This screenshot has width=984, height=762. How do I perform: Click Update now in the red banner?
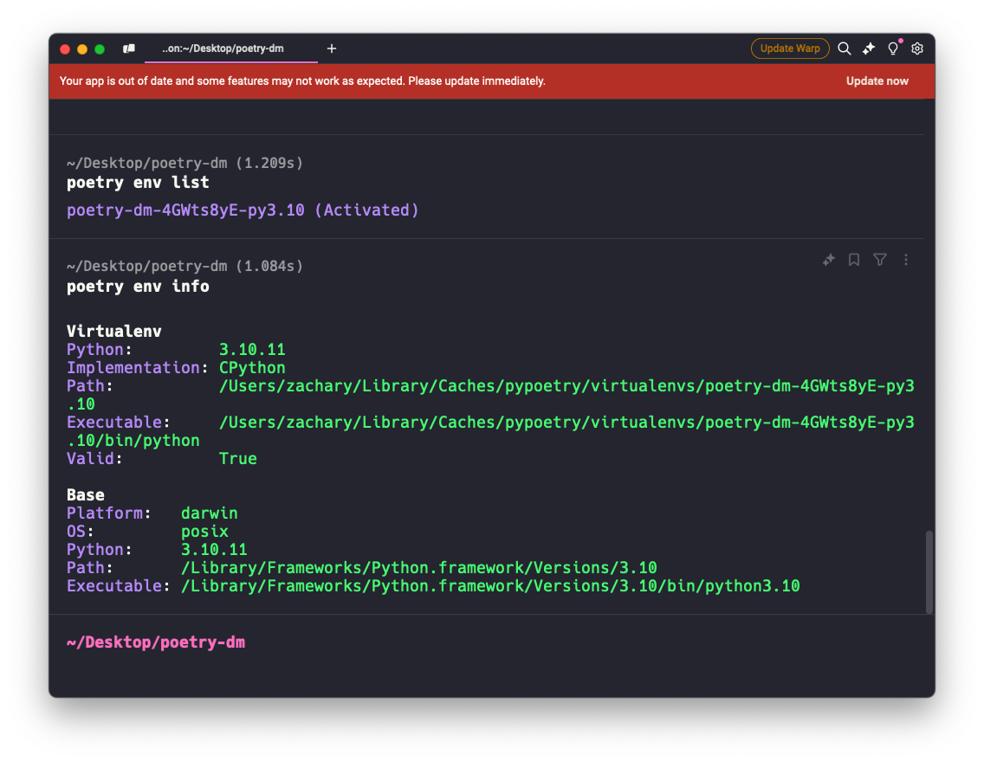(x=877, y=81)
